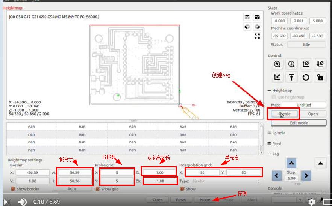The image size is (332, 206).
Task: Click the fit-to-view arrows icon in visualizer
Action: pos(257,36)
